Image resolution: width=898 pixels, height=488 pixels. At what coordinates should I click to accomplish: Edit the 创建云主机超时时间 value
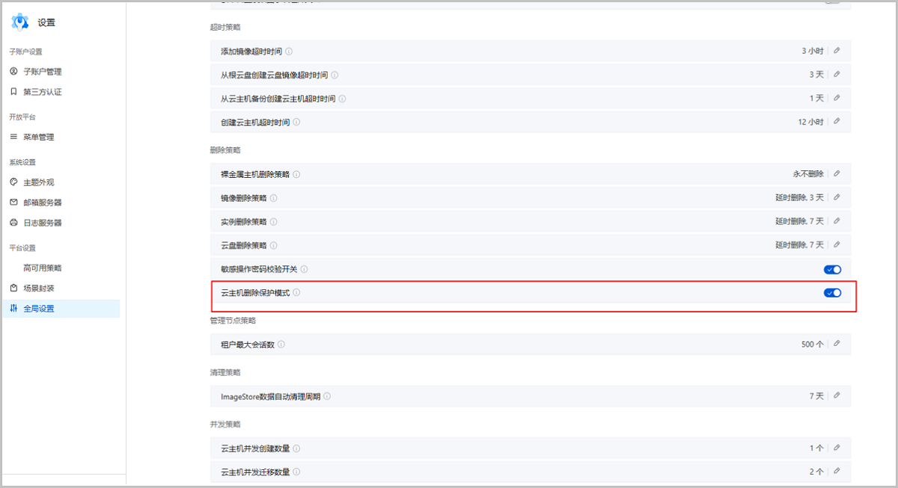pos(837,122)
